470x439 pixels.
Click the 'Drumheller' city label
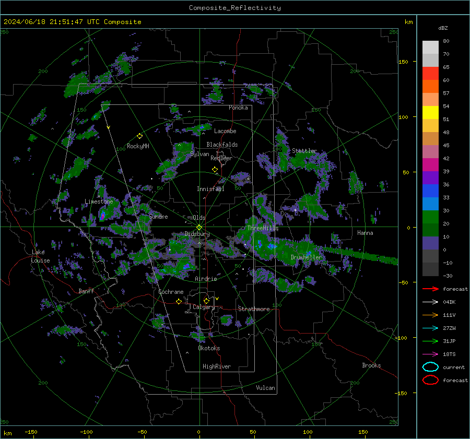306,257
